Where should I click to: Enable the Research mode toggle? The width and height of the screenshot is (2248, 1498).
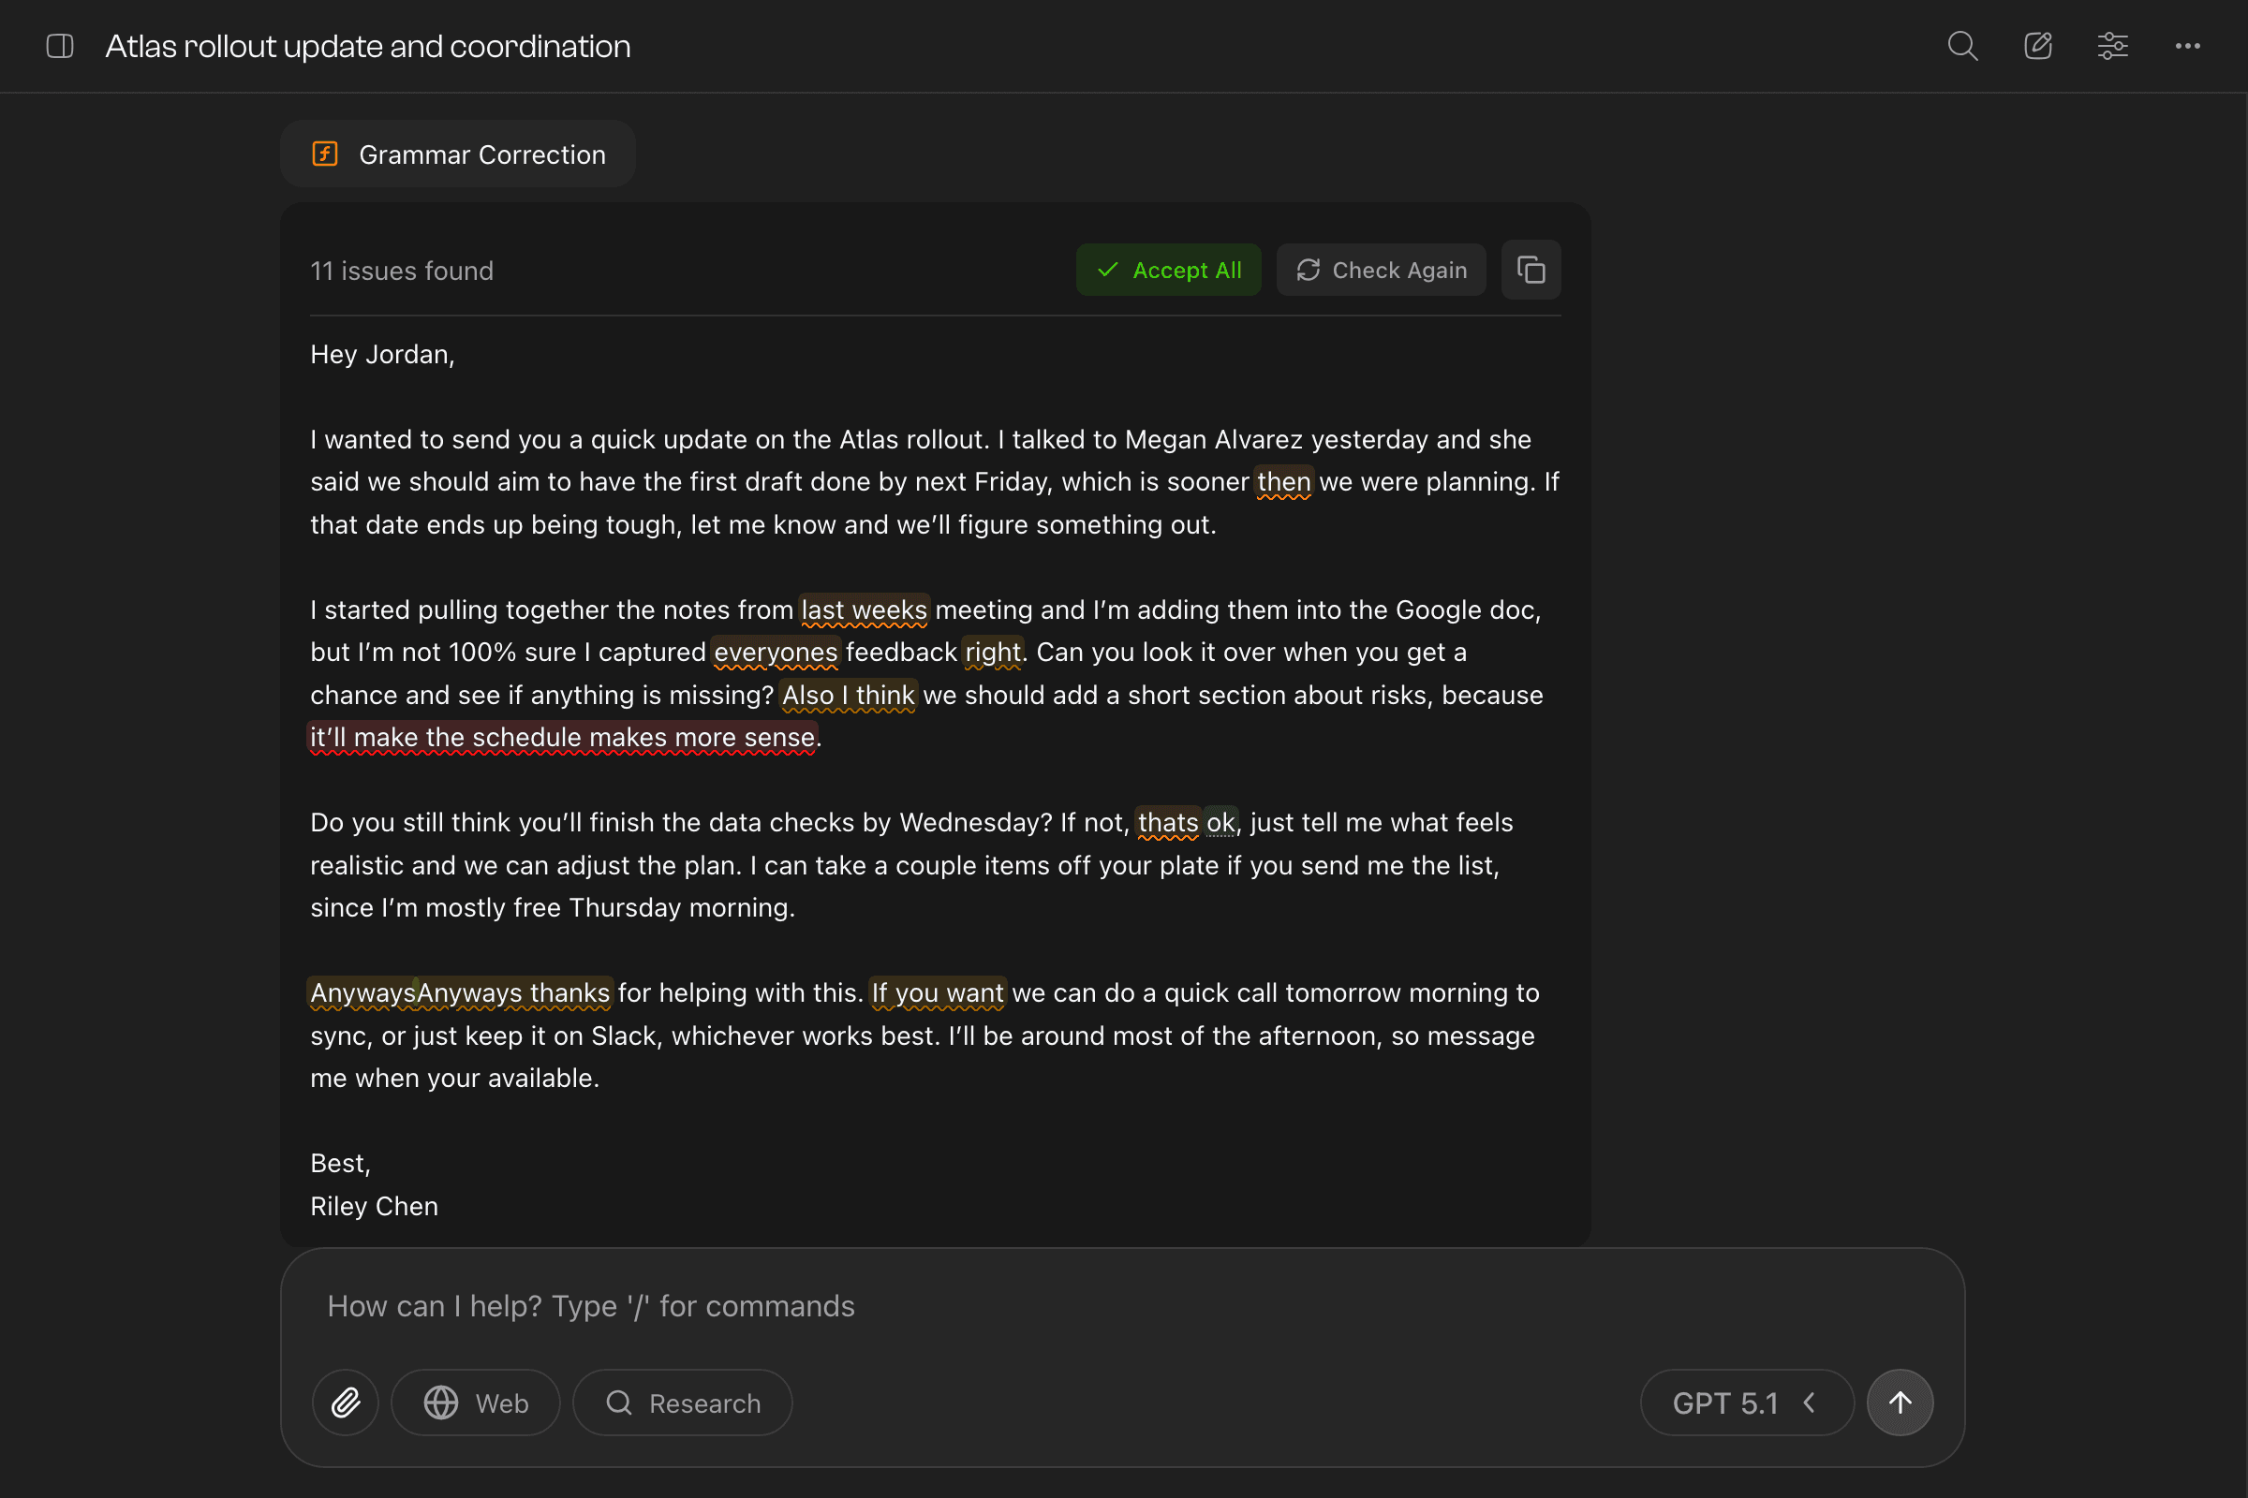(682, 1402)
